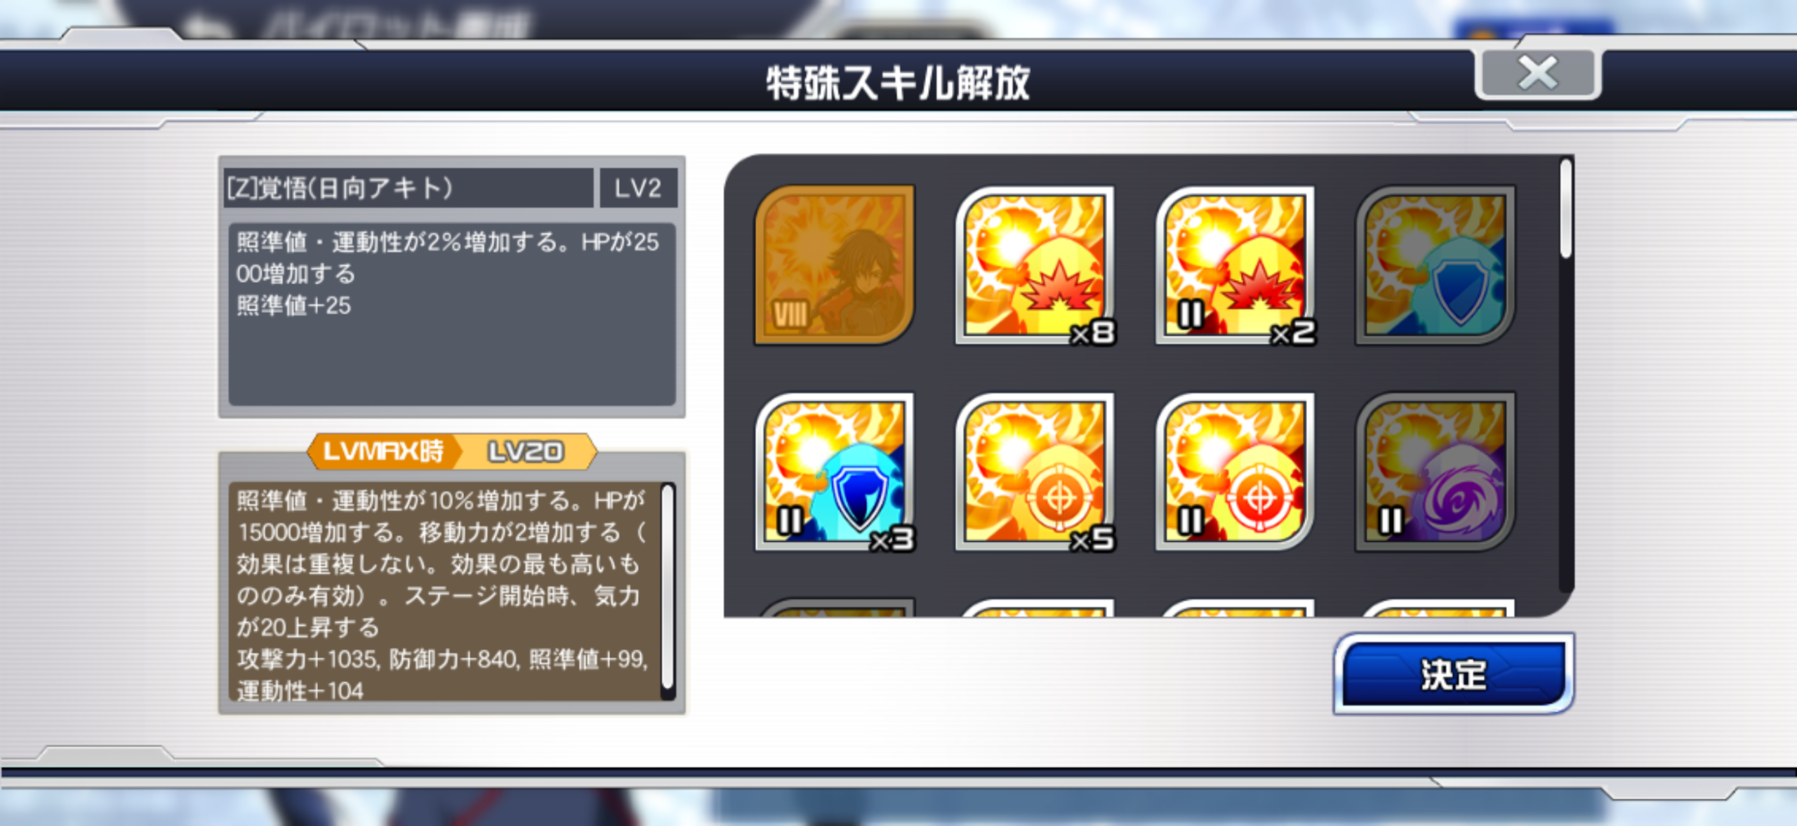Select the orange targeting chip x5
This screenshot has width=1797, height=826.
click(1035, 472)
